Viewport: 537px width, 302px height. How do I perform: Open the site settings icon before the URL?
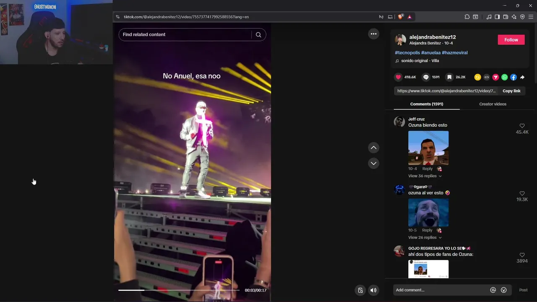point(118,17)
